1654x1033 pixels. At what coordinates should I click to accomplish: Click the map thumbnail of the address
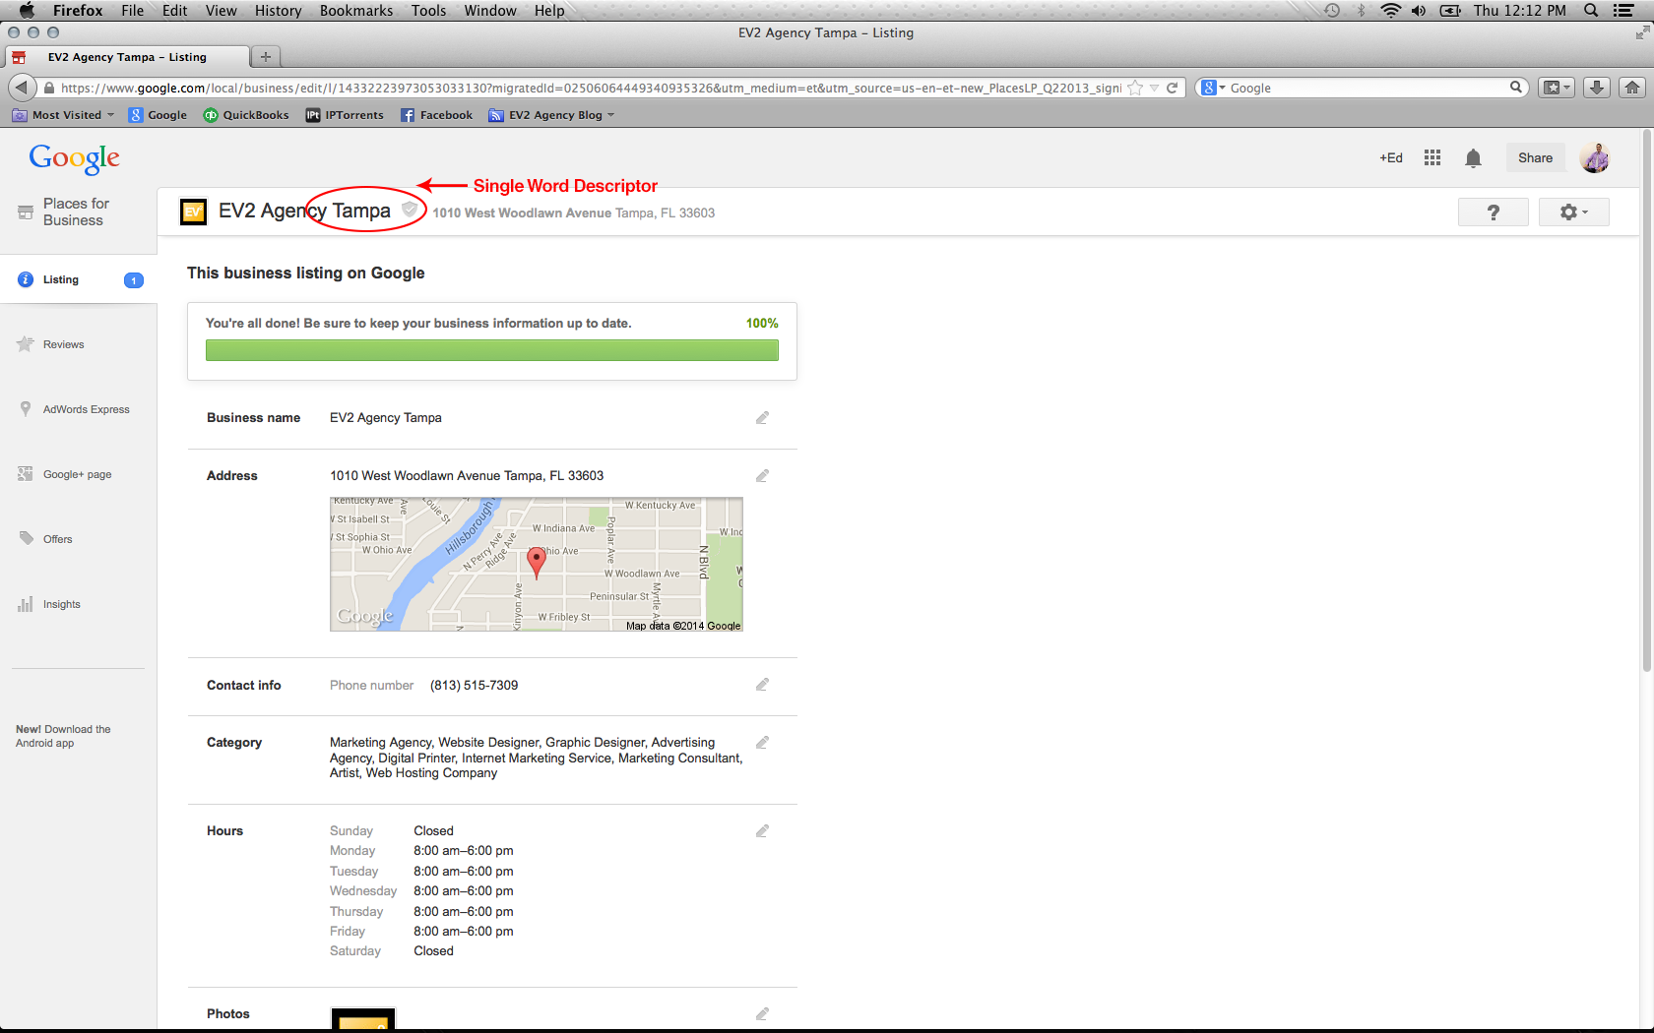click(536, 564)
